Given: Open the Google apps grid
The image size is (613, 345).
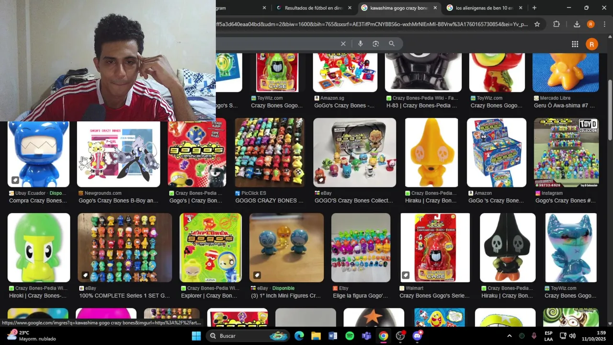Looking at the screenshot, I should [x=575, y=44].
